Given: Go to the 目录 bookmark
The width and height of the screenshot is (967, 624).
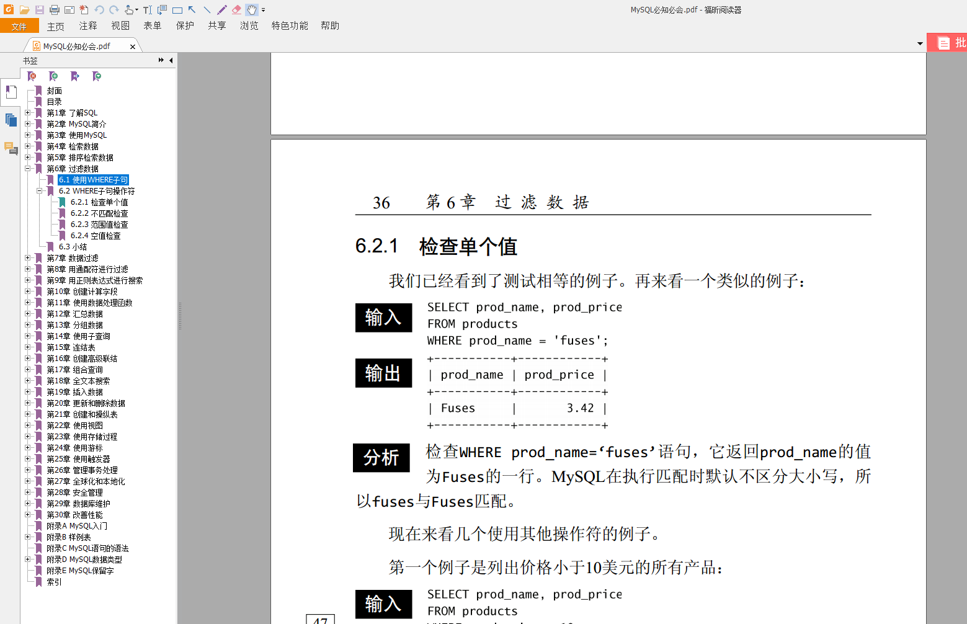Looking at the screenshot, I should pos(55,102).
